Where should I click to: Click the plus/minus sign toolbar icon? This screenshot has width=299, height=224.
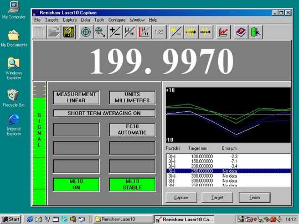115,32
